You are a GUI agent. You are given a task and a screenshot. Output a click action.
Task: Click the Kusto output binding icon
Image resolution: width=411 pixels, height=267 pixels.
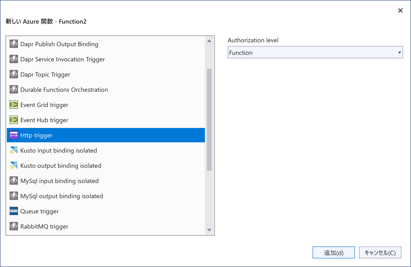coord(14,165)
